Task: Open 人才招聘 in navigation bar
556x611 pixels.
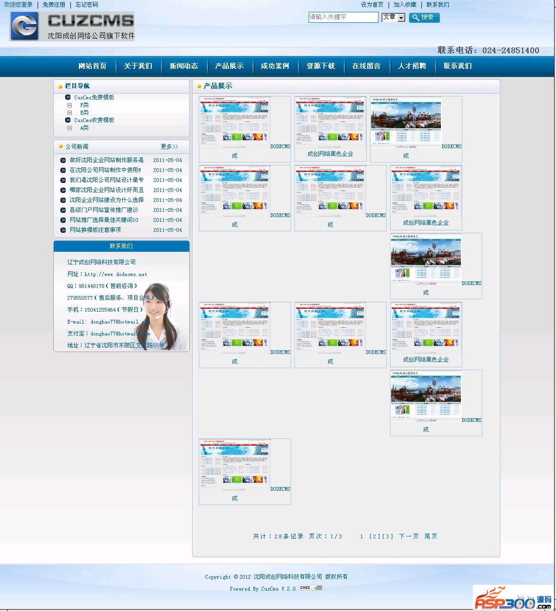Action: 412,66
